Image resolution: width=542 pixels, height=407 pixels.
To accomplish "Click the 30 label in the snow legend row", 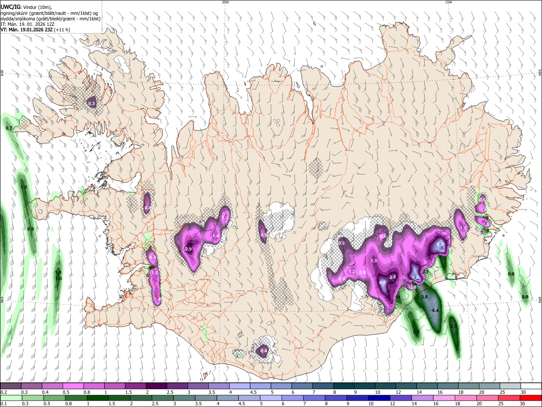I will pyautogui.click(x=523, y=392).
